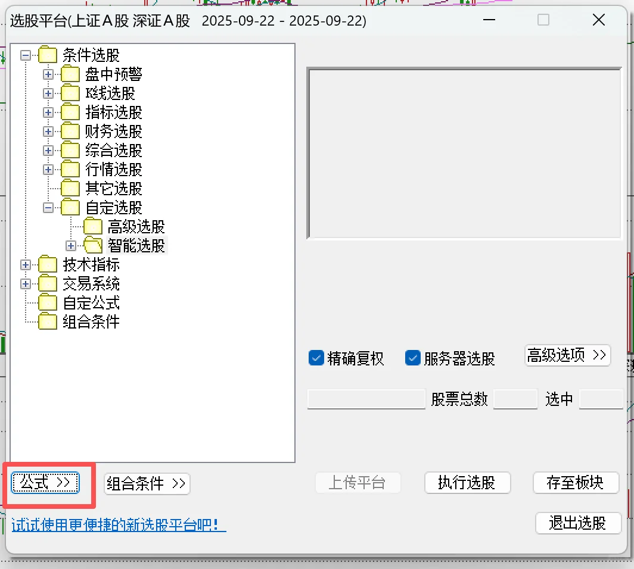Open the 盘中预警 folder icon

[70, 74]
